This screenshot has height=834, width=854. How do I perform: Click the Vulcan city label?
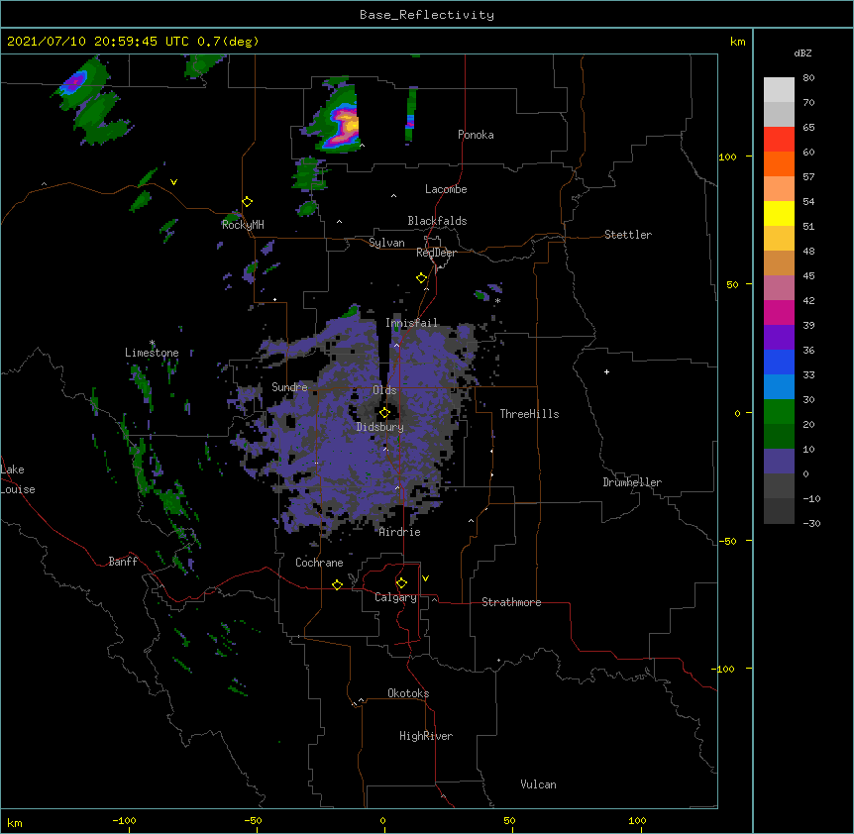point(538,784)
